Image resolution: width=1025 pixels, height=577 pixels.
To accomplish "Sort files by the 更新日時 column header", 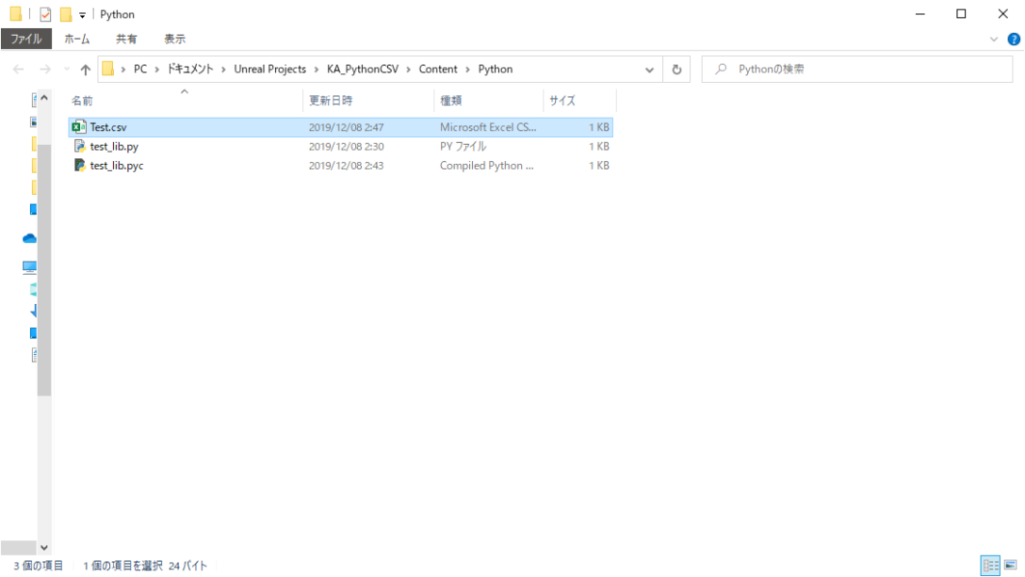I will pos(331,100).
